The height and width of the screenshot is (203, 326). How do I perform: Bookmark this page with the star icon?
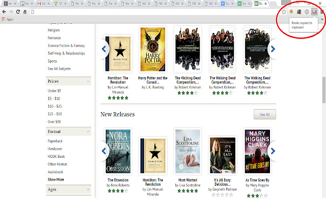(x=284, y=12)
